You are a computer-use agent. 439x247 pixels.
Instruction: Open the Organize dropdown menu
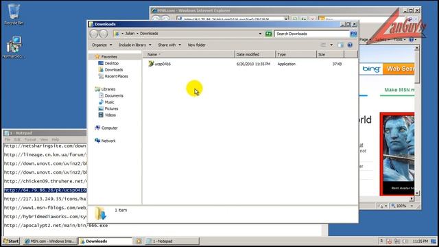point(102,45)
